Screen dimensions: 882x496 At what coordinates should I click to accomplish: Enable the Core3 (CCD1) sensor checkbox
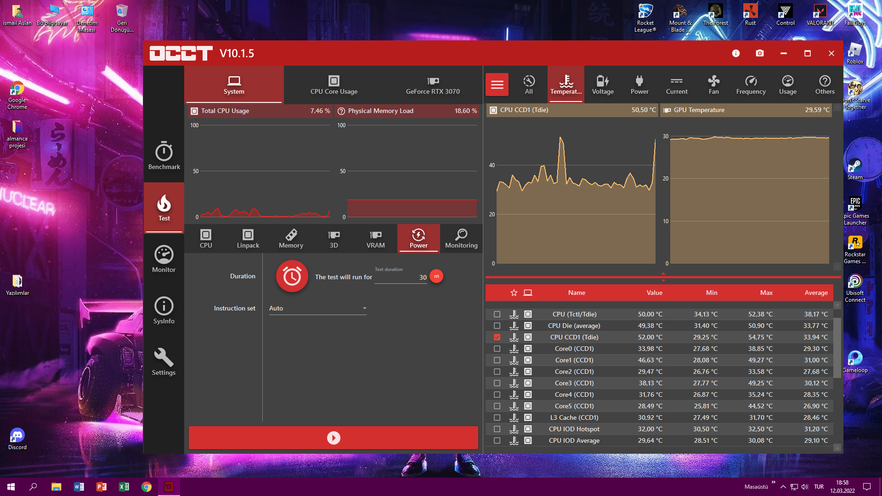497,383
